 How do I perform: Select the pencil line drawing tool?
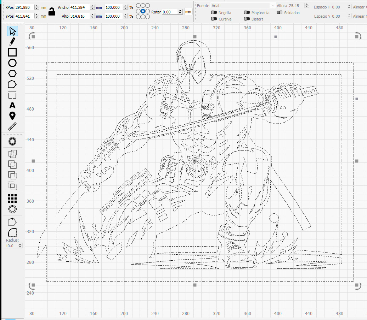click(12, 42)
